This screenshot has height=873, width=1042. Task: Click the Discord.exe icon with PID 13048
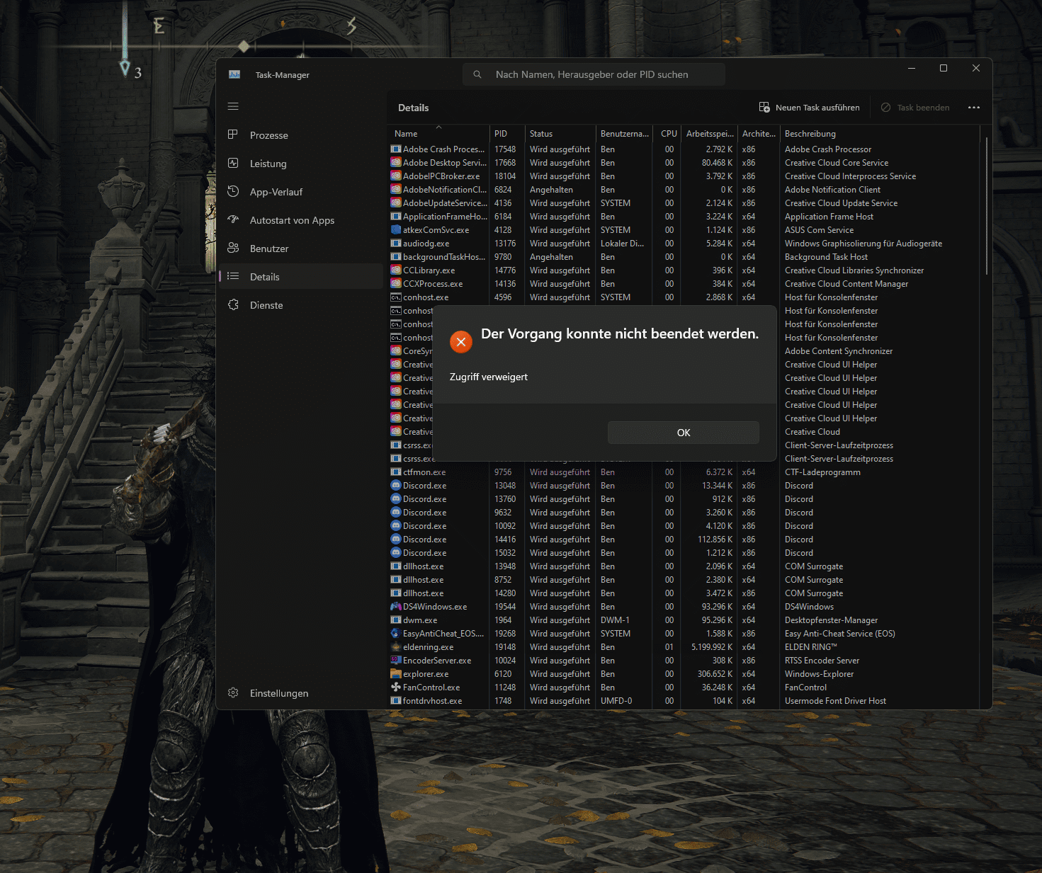(396, 486)
